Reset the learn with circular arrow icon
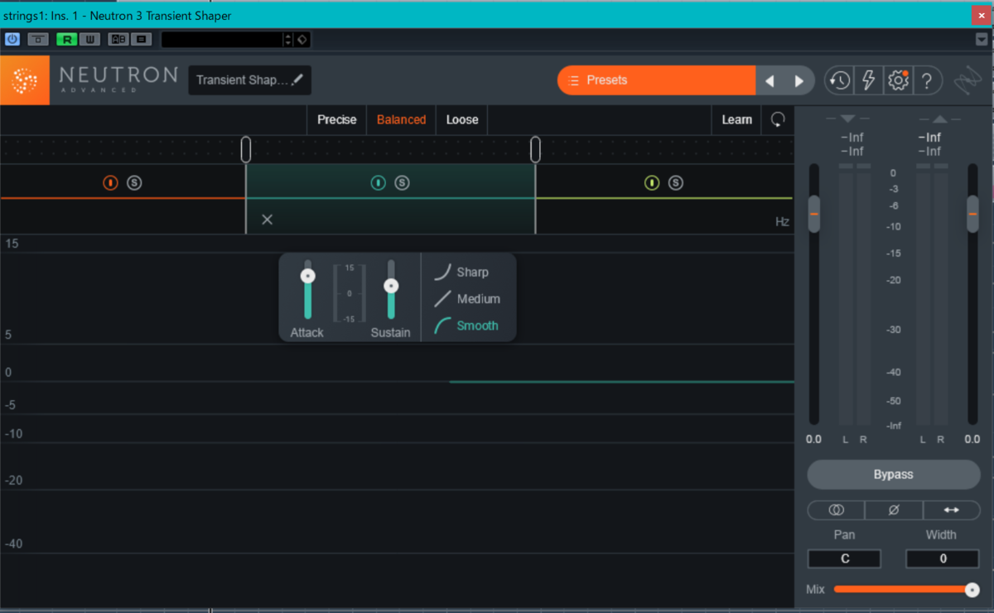This screenshot has width=994, height=613. [777, 119]
